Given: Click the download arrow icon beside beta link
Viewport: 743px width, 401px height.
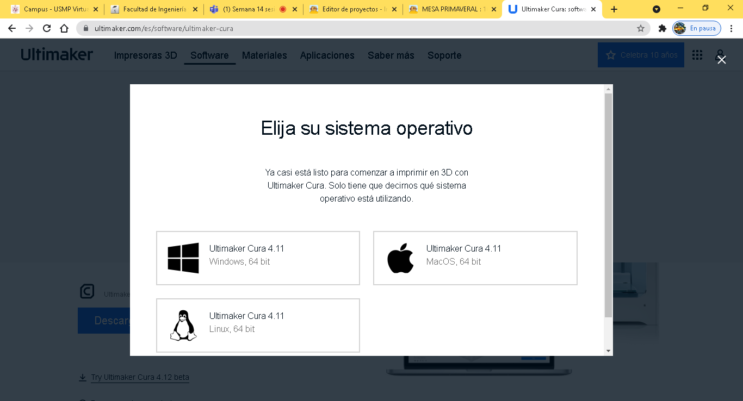Looking at the screenshot, I should click(x=83, y=377).
